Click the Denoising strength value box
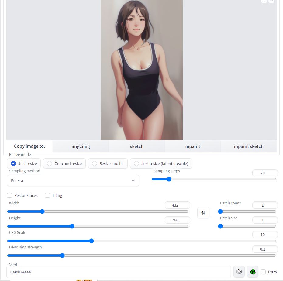283x281 pixels. pos(265,249)
